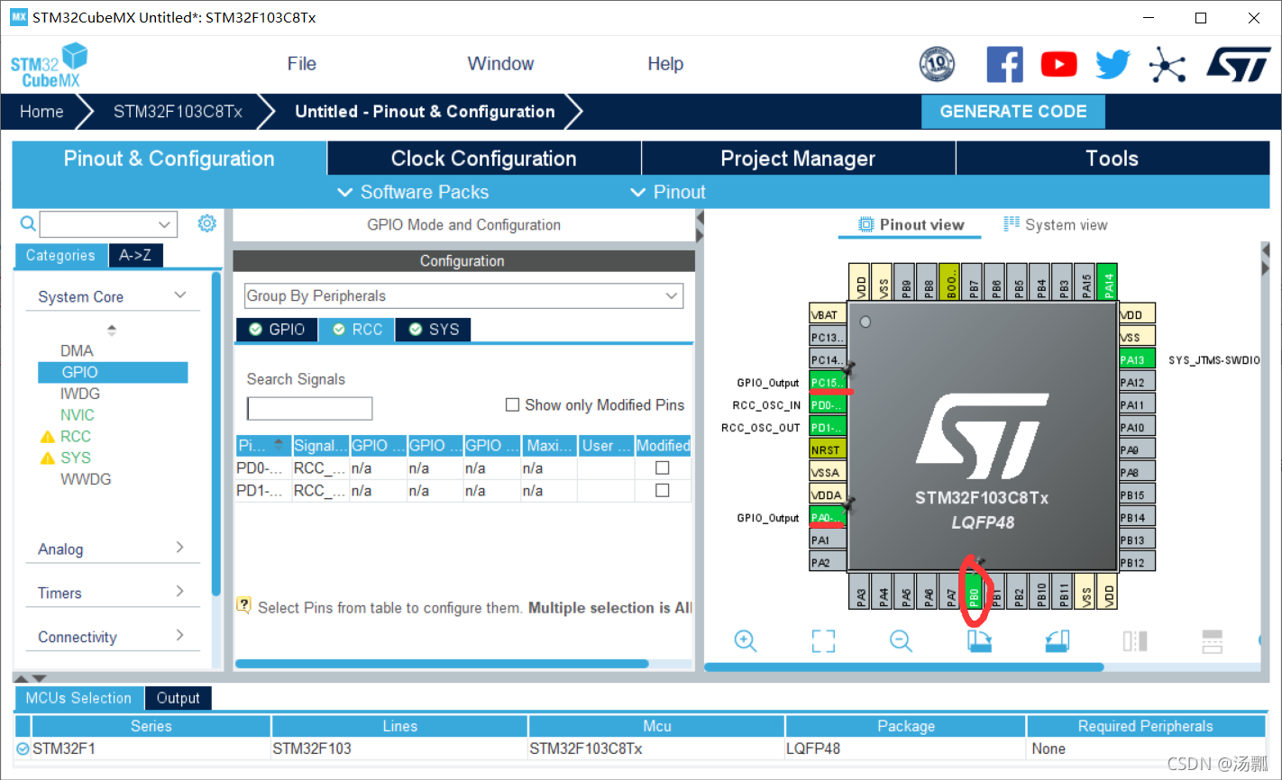Open the ST 10-year anniversary badge
This screenshot has width=1282, height=780.
[937, 64]
